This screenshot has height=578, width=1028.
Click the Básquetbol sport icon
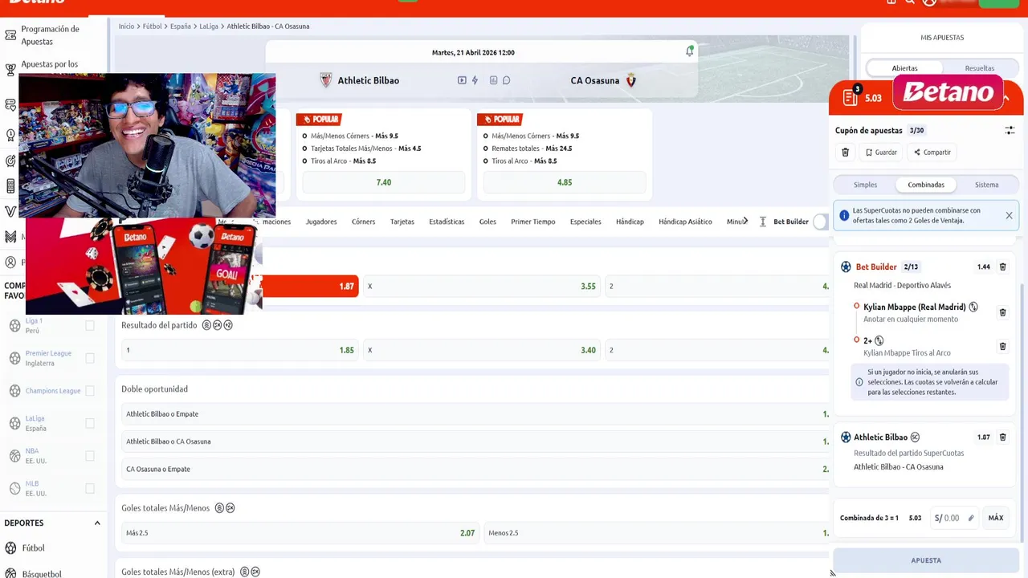pyautogui.click(x=10, y=573)
